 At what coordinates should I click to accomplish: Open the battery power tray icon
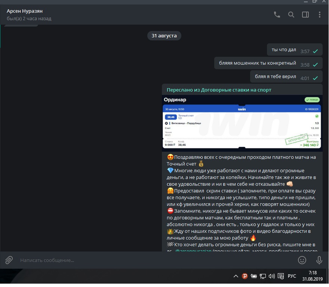(254, 276)
